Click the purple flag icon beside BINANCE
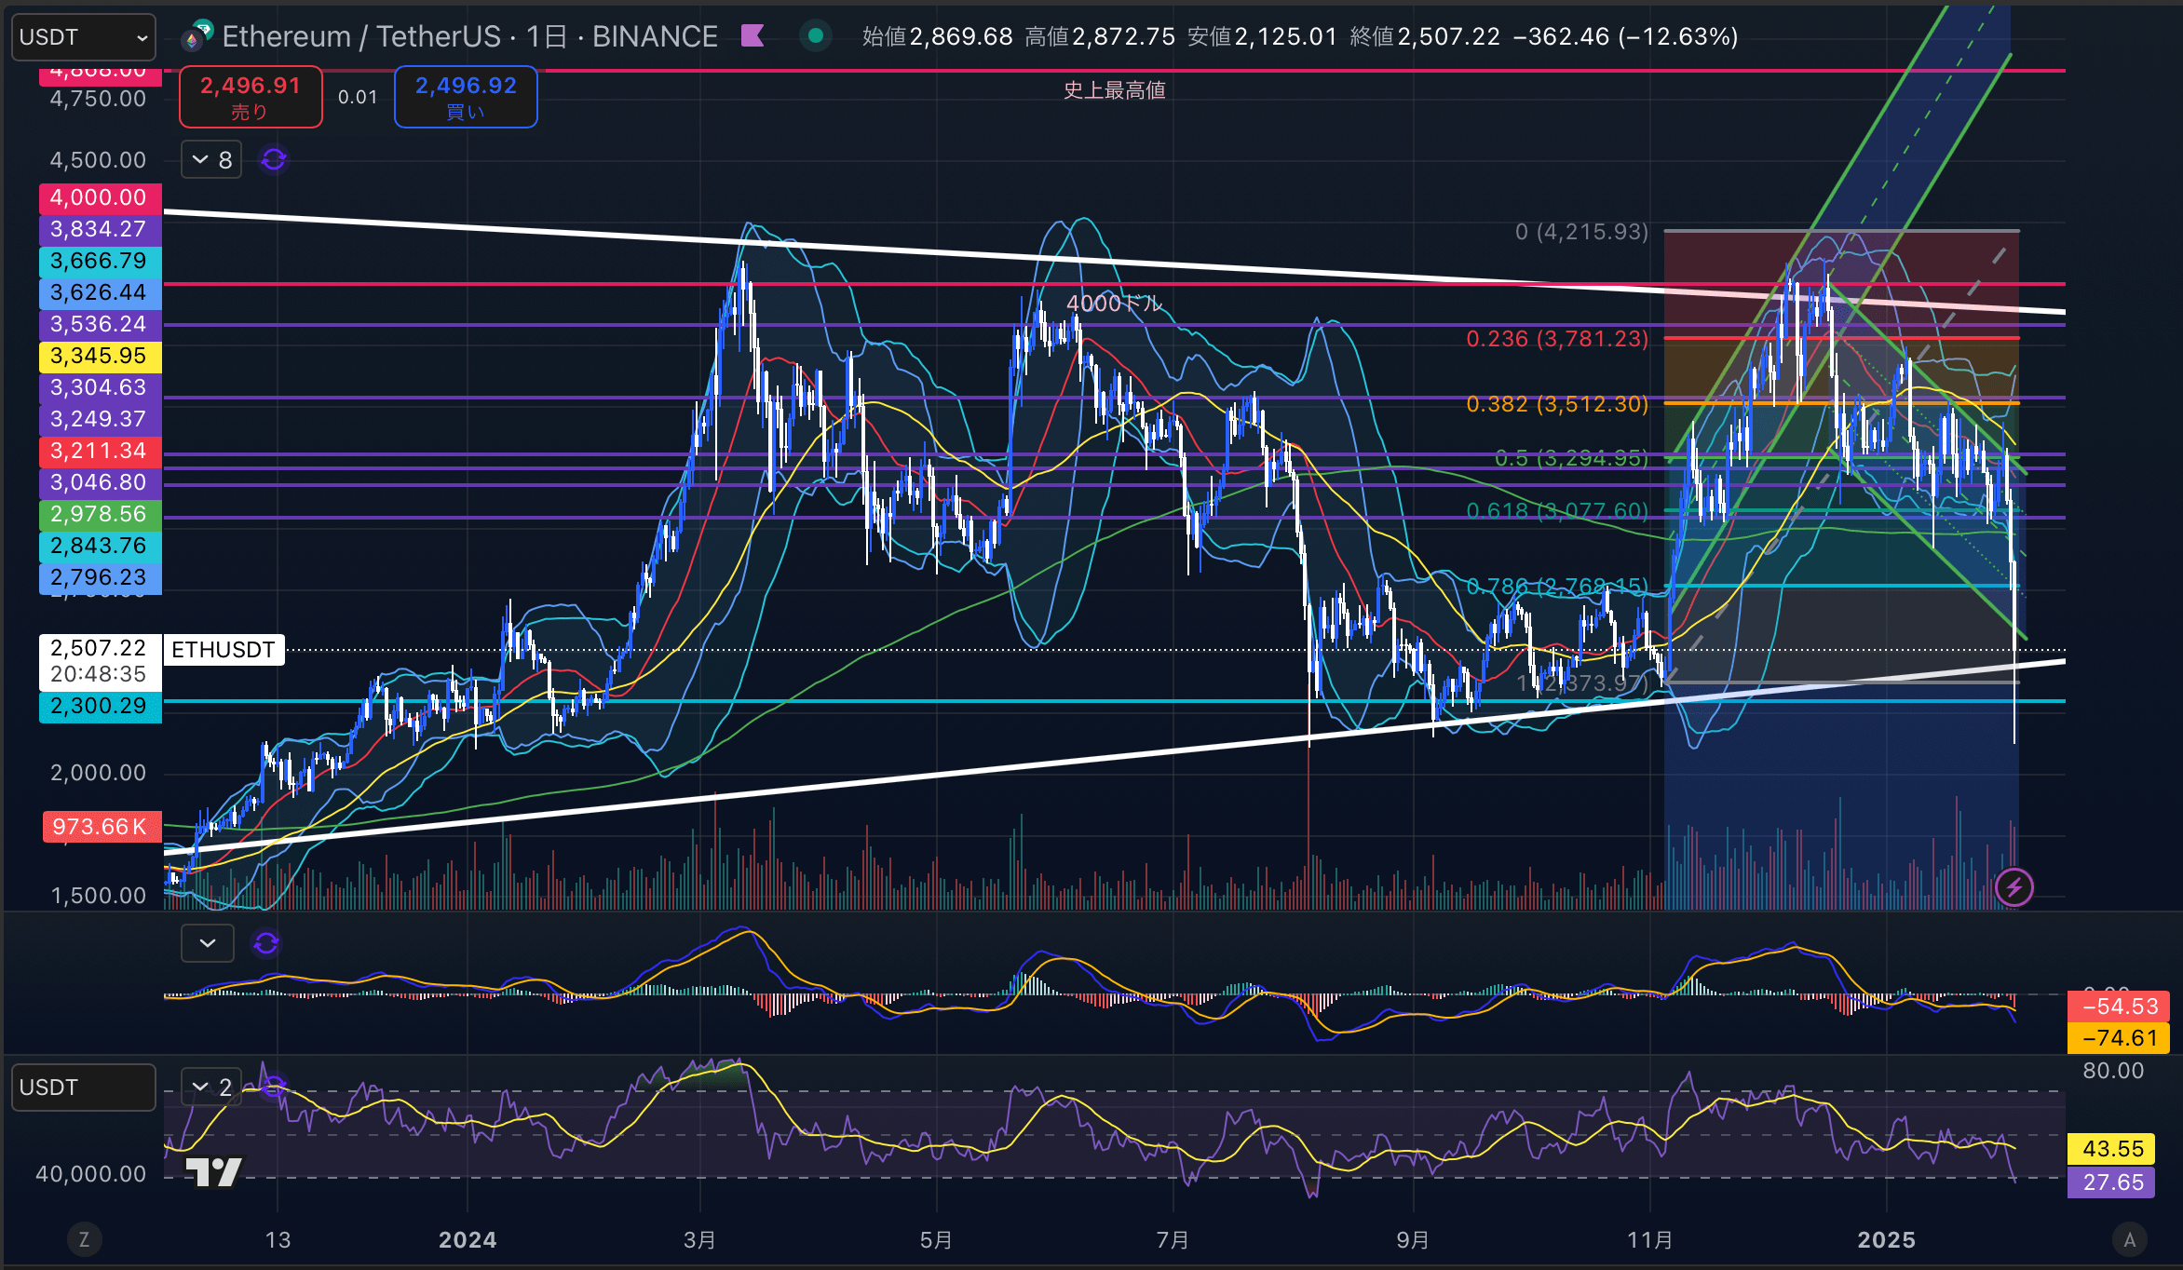 753,36
